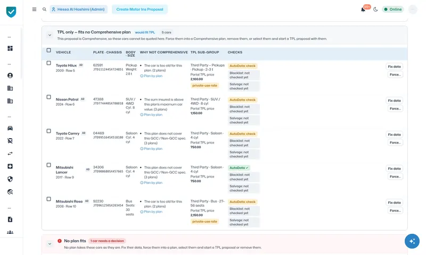The width and height of the screenshot is (426, 255).
Task: Toggle dark mode moon icon
Action: pos(375,10)
